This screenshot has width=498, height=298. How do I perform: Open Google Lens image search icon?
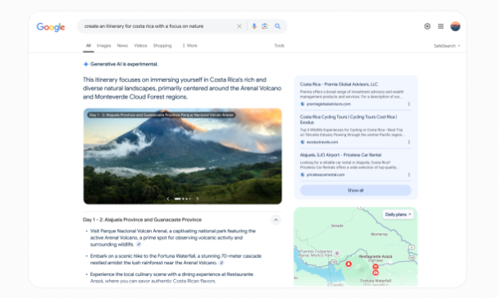265,26
